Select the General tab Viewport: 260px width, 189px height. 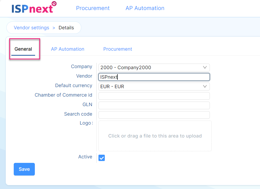pos(23,49)
